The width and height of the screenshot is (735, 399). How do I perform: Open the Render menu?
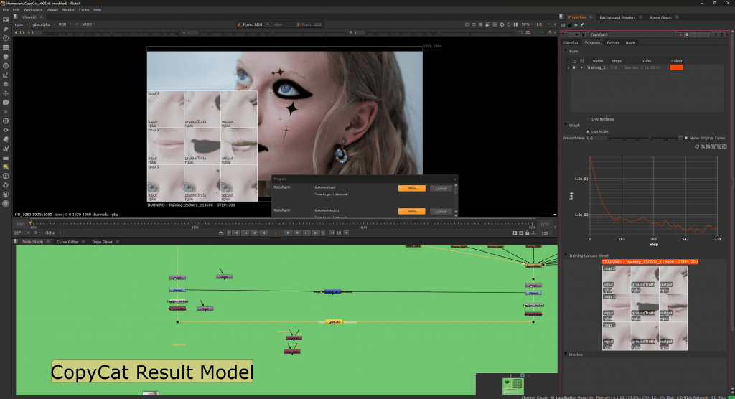tap(68, 10)
